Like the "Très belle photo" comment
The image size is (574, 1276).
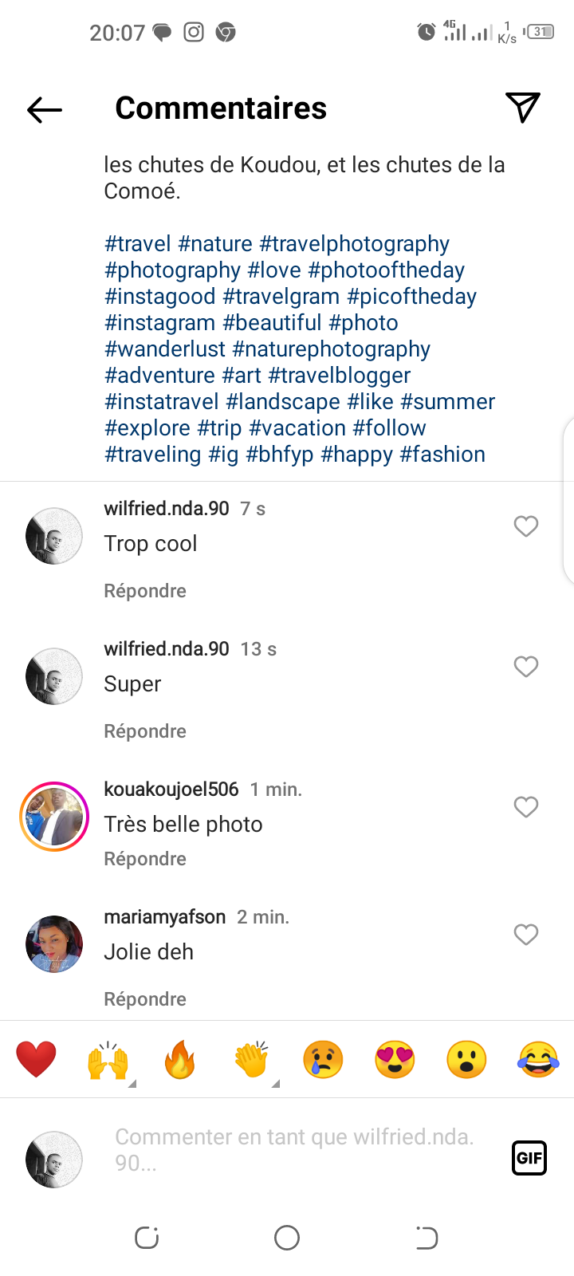pos(526,807)
